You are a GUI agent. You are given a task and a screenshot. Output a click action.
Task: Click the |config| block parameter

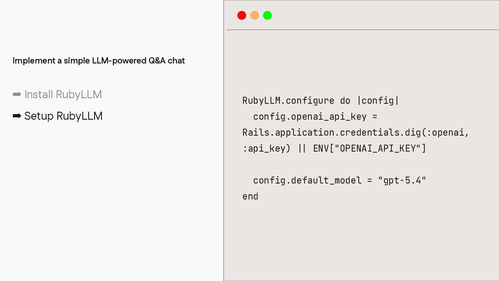click(378, 101)
